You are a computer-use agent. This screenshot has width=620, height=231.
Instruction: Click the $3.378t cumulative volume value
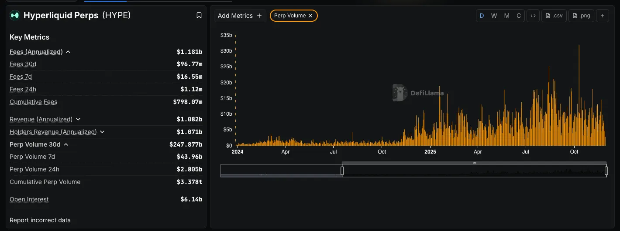[x=189, y=182]
